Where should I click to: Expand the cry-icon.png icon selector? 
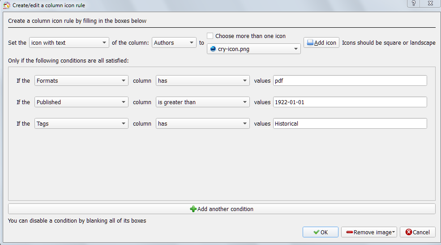[x=254, y=49]
